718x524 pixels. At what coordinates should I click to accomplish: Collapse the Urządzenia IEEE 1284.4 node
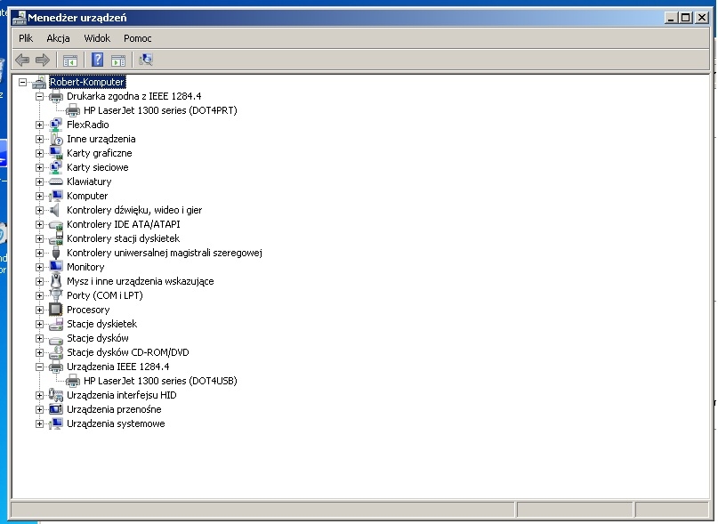pos(39,367)
